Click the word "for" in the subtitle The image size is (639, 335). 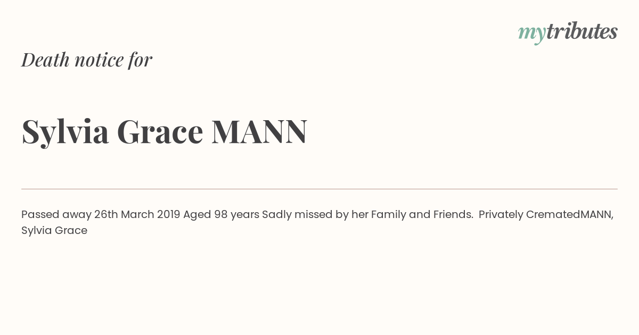[x=141, y=61]
